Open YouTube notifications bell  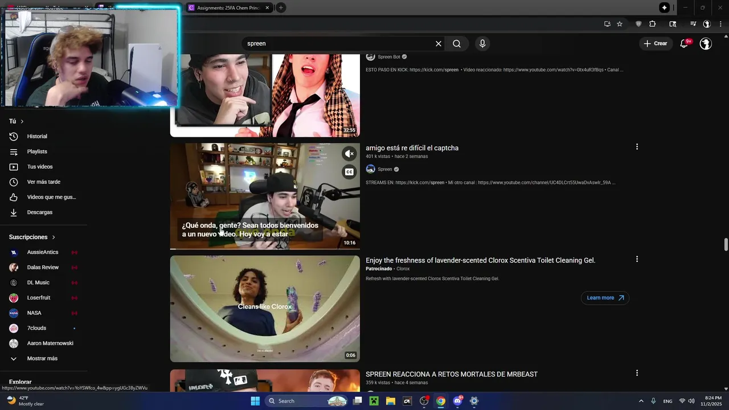coord(685,43)
